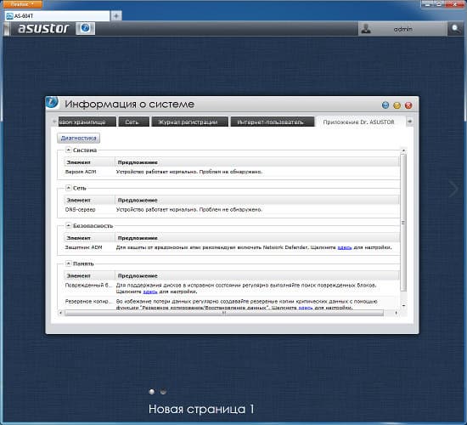Close dialog with the red round button
The width and height of the screenshot is (467, 425).
(408, 105)
